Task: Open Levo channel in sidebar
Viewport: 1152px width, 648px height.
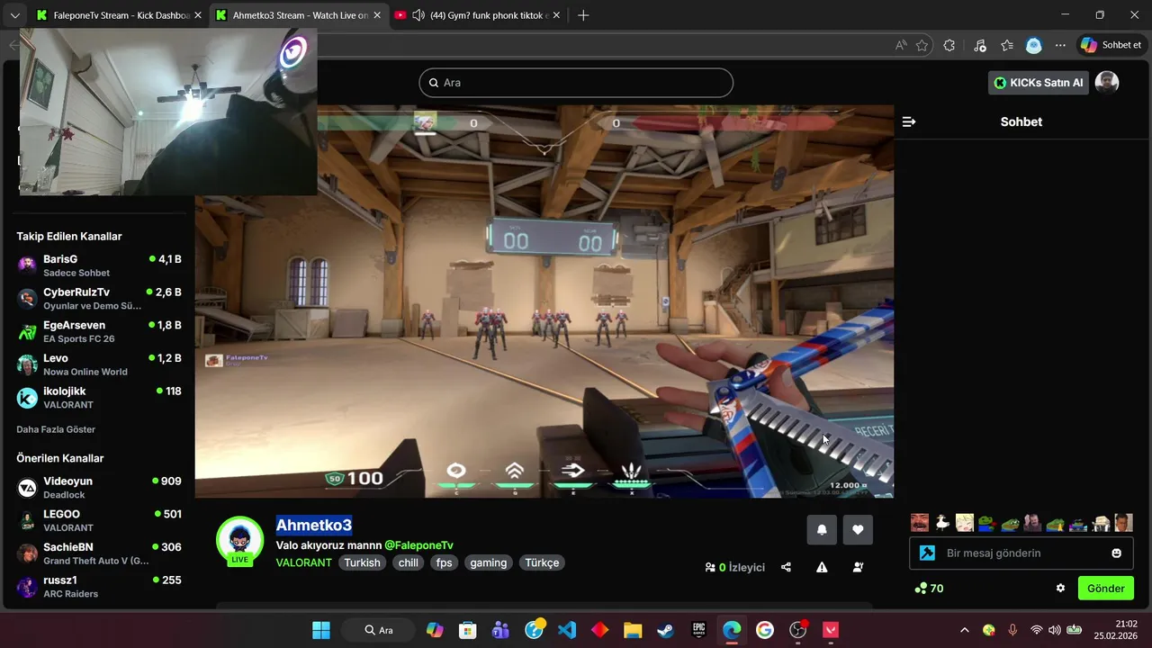Action: [x=99, y=364]
